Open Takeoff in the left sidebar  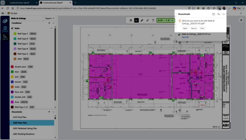click(x=5, y=37)
